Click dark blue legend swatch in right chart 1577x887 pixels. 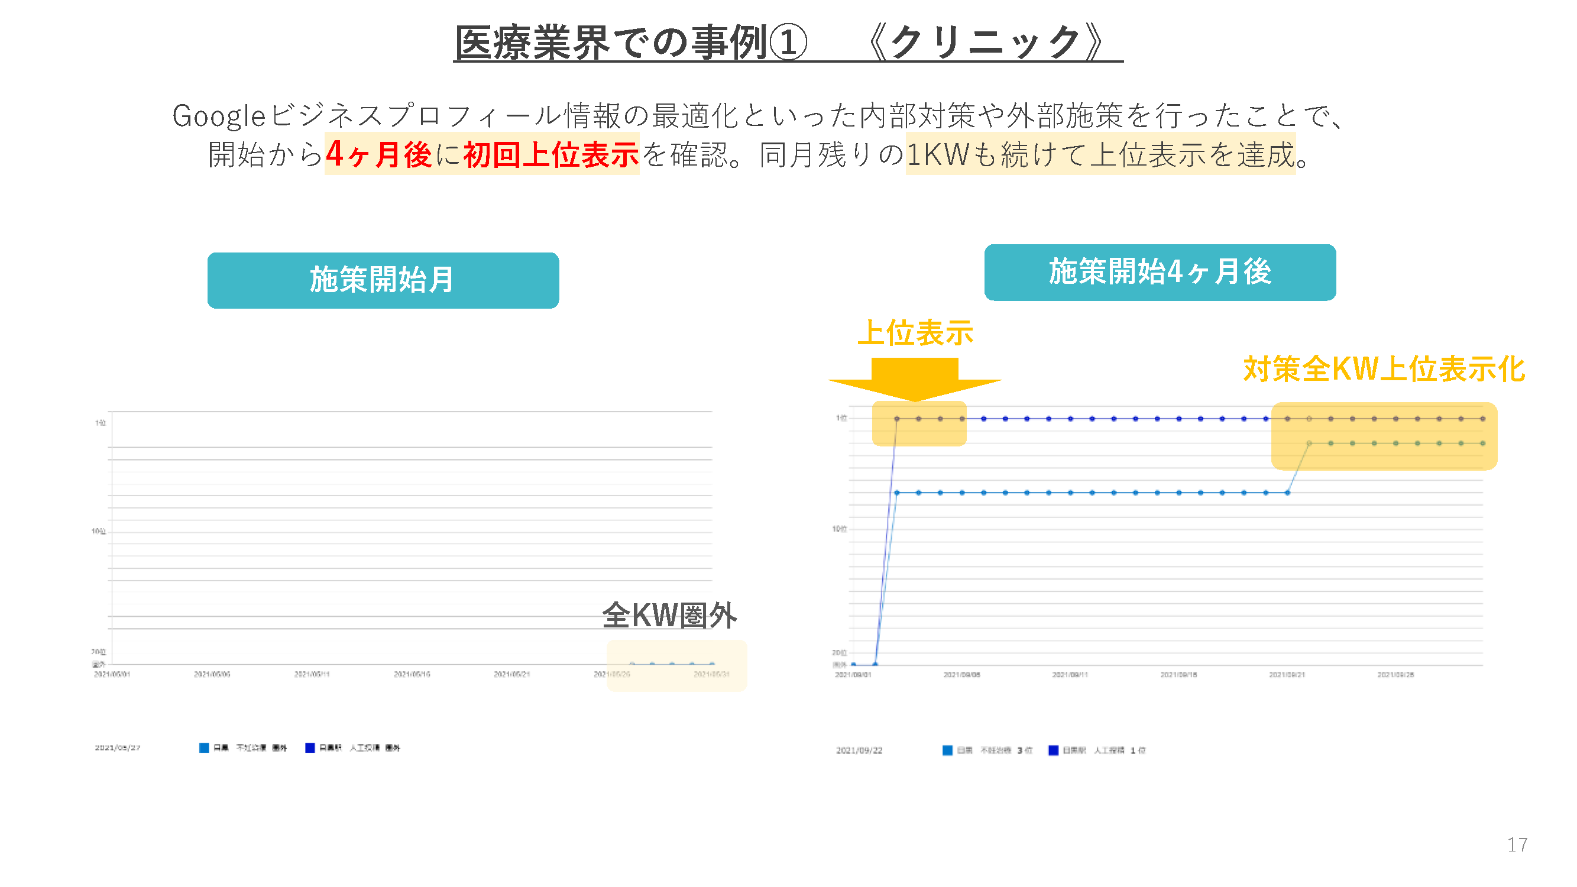pyautogui.click(x=1053, y=750)
